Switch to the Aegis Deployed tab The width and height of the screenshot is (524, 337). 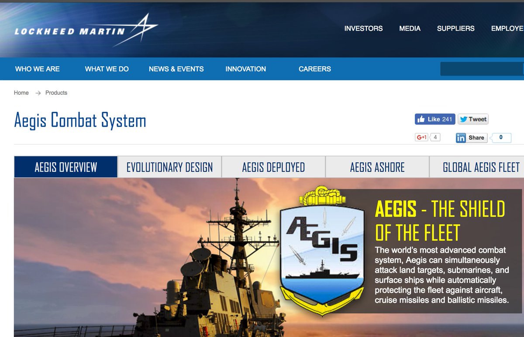click(x=274, y=167)
